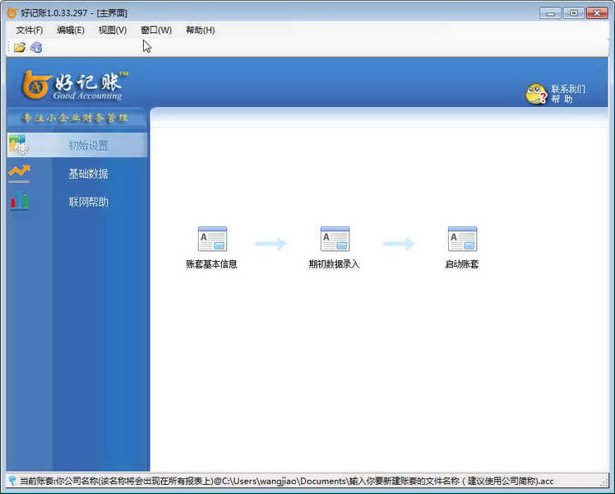Image resolution: width=615 pixels, height=494 pixels.
Task: Open the 期初数据录入 icon
Action: coord(335,239)
